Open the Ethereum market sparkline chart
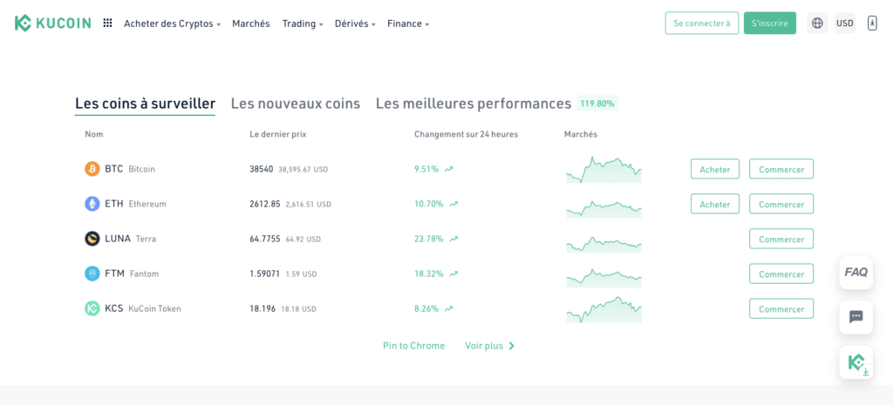The image size is (893, 405). (603, 208)
